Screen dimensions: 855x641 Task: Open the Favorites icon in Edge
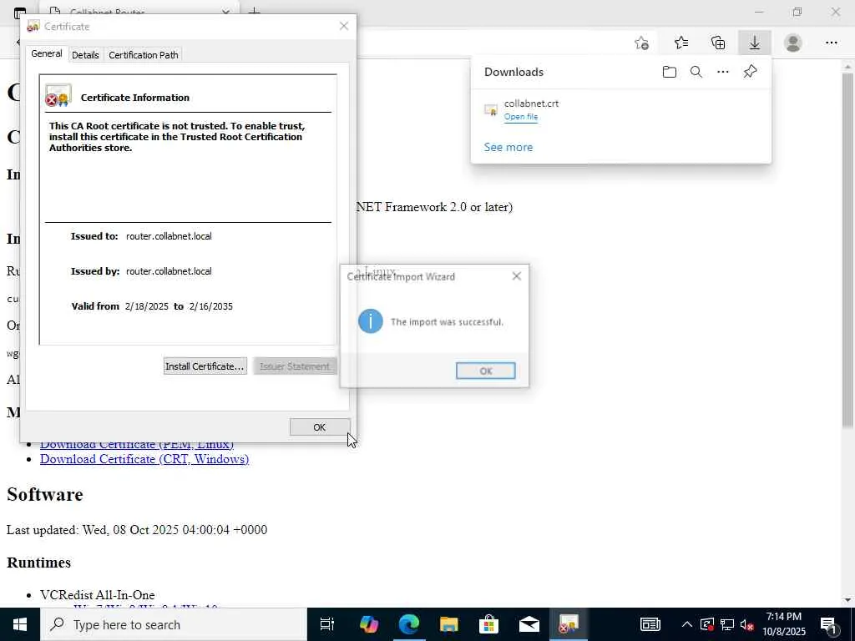click(x=681, y=43)
